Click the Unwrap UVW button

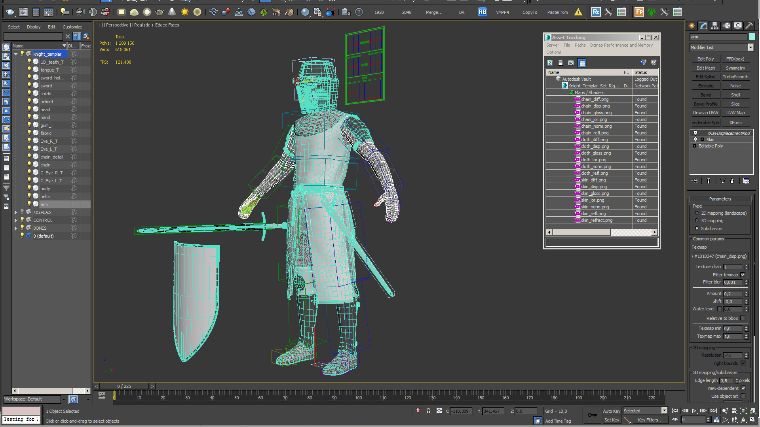tap(705, 113)
